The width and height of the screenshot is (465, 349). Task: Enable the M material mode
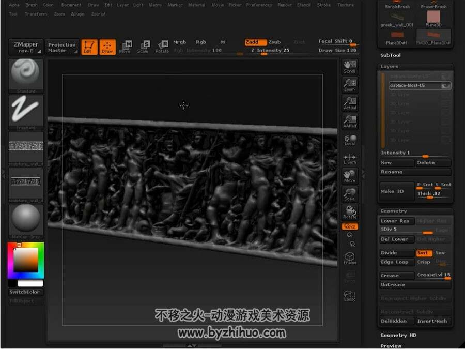click(x=223, y=42)
